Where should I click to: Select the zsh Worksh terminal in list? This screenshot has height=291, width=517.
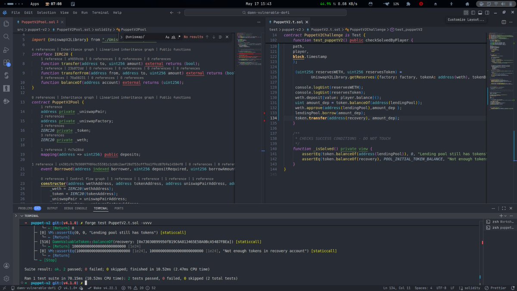coord(500,222)
